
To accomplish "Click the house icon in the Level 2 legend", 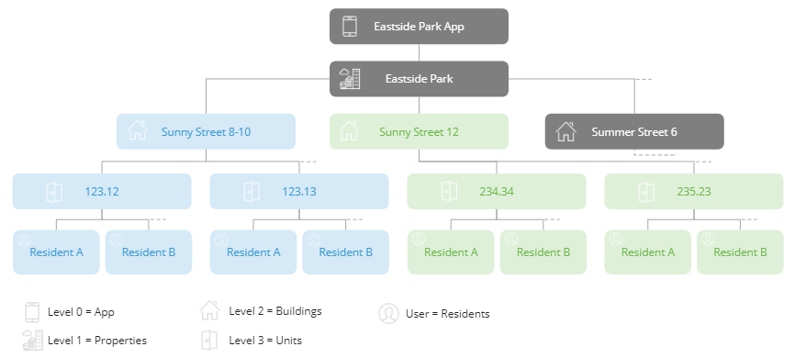I will tap(209, 310).
